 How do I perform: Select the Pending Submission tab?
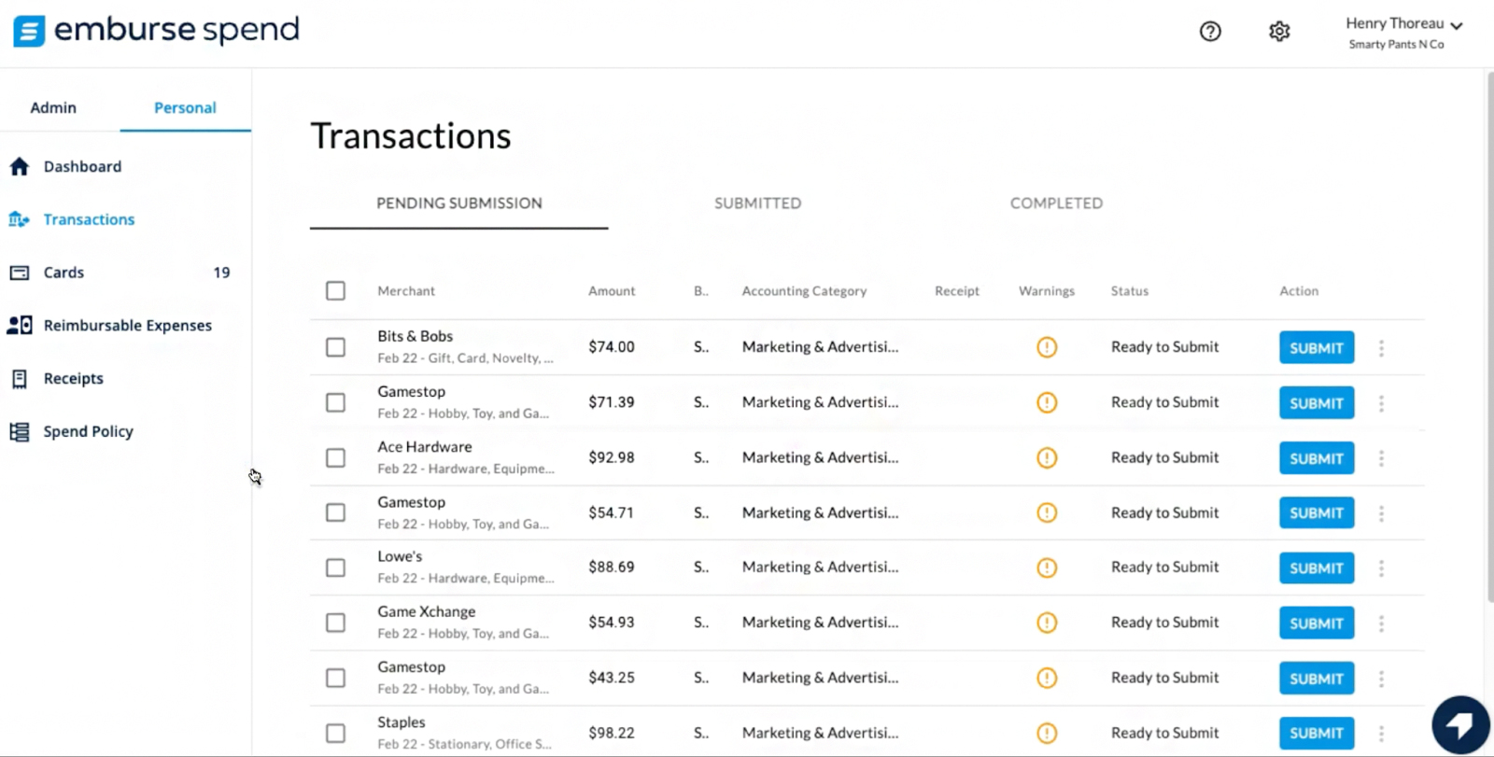click(458, 203)
